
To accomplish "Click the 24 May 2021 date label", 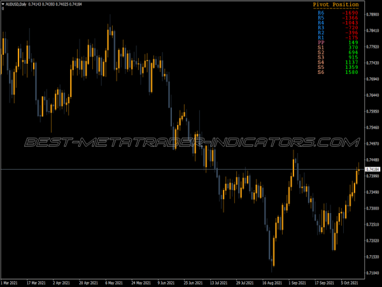I will tap(141, 283).
